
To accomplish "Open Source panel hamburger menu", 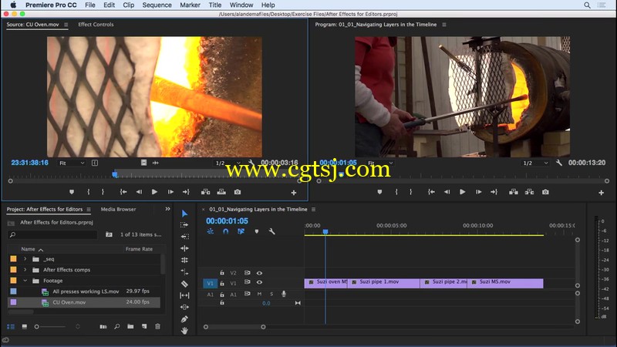I will [x=66, y=25].
